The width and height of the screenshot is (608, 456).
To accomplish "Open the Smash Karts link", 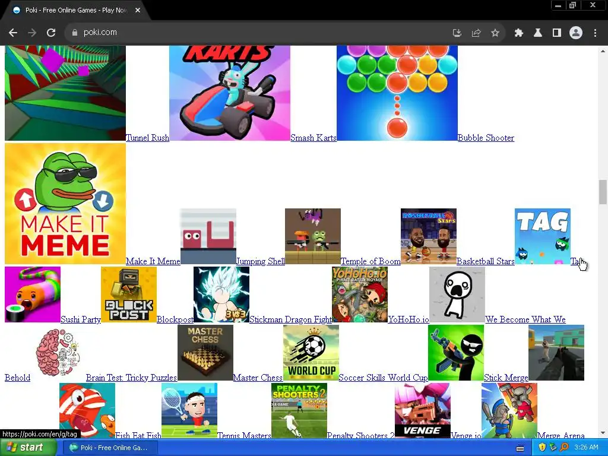I will point(313,138).
